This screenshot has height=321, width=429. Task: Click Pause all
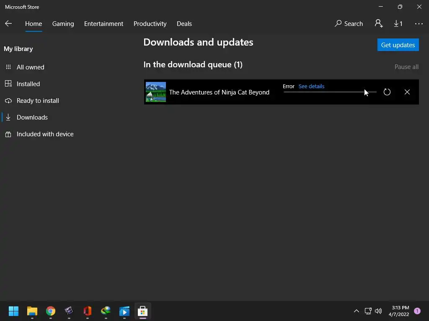tap(406, 67)
